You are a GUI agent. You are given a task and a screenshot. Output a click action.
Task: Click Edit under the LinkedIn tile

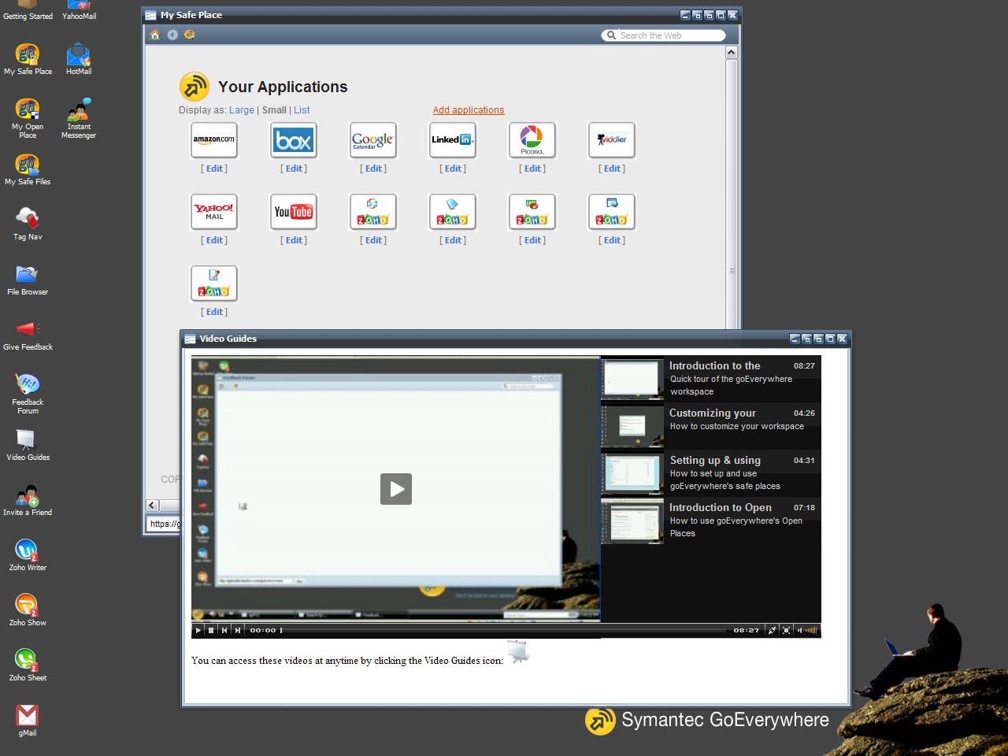(x=453, y=169)
